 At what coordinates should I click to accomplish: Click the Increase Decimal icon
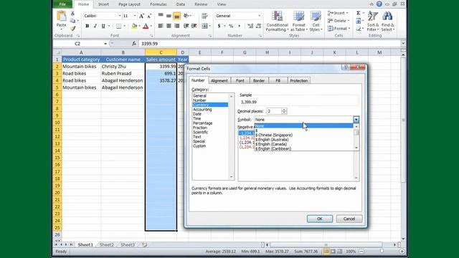click(x=250, y=26)
